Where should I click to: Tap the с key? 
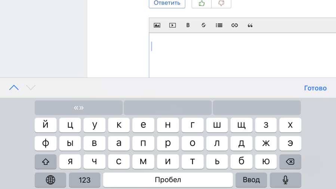(x=119, y=162)
